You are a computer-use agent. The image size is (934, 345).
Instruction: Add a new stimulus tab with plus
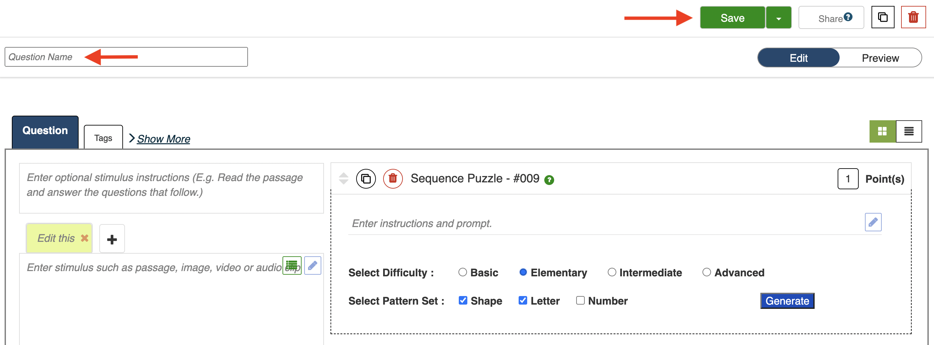[112, 239]
